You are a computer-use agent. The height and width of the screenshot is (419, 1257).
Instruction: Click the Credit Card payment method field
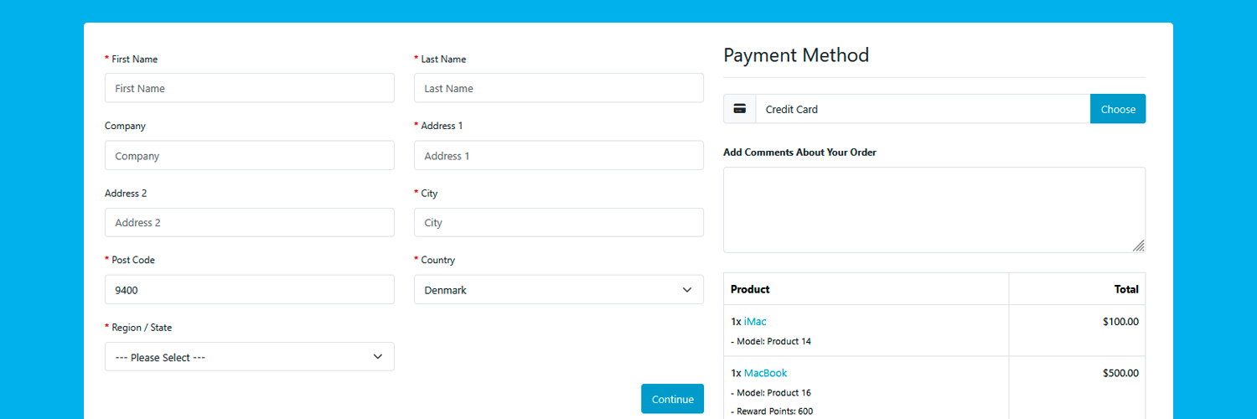pos(922,109)
